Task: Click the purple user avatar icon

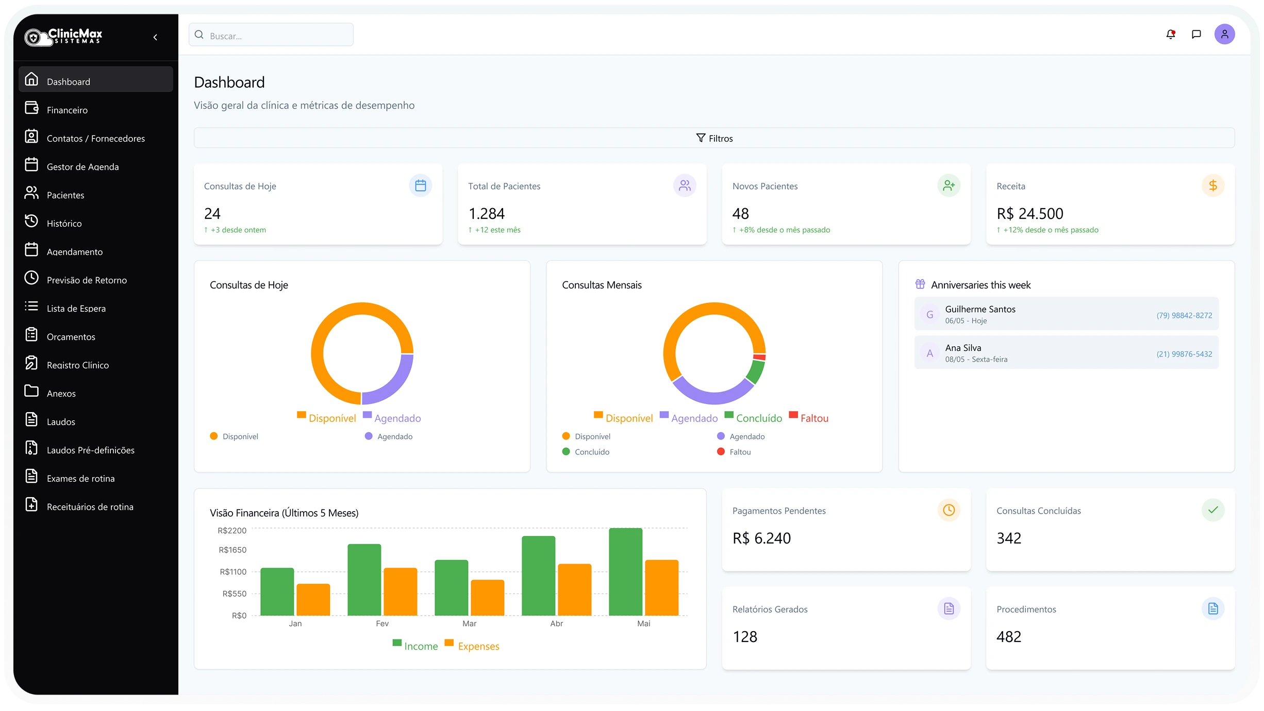Action: pyautogui.click(x=1224, y=35)
